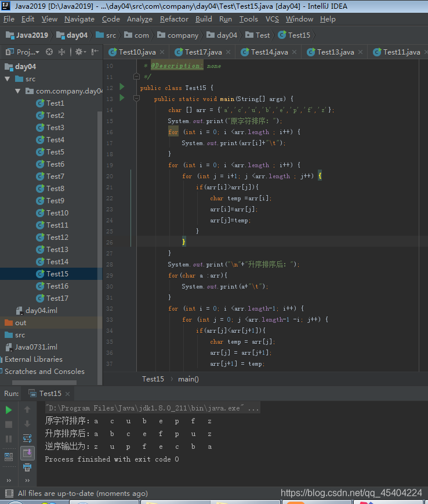The width and height of the screenshot is (428, 504).
Task: Toggle scroll to end of console
Action: (27, 453)
